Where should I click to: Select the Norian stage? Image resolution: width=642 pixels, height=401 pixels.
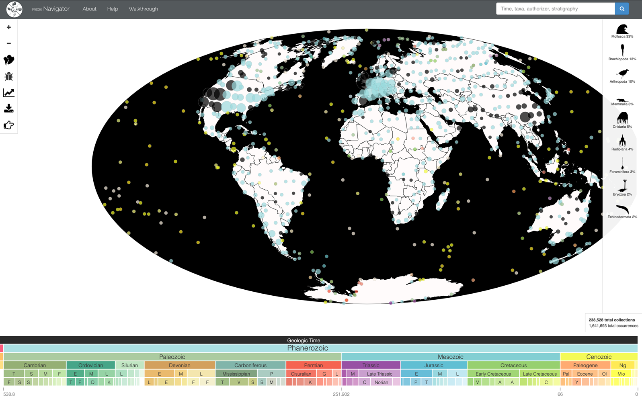click(x=381, y=382)
